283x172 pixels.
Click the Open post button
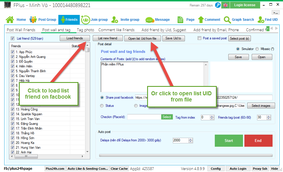[x=262, y=57]
